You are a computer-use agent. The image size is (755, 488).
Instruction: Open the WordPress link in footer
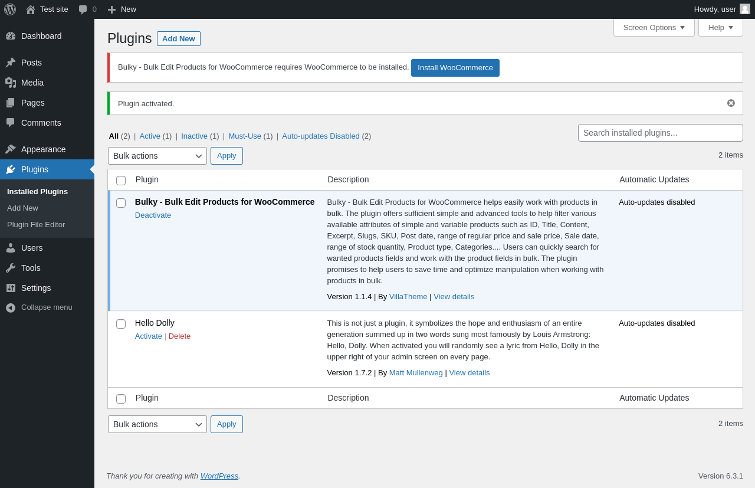(219, 476)
